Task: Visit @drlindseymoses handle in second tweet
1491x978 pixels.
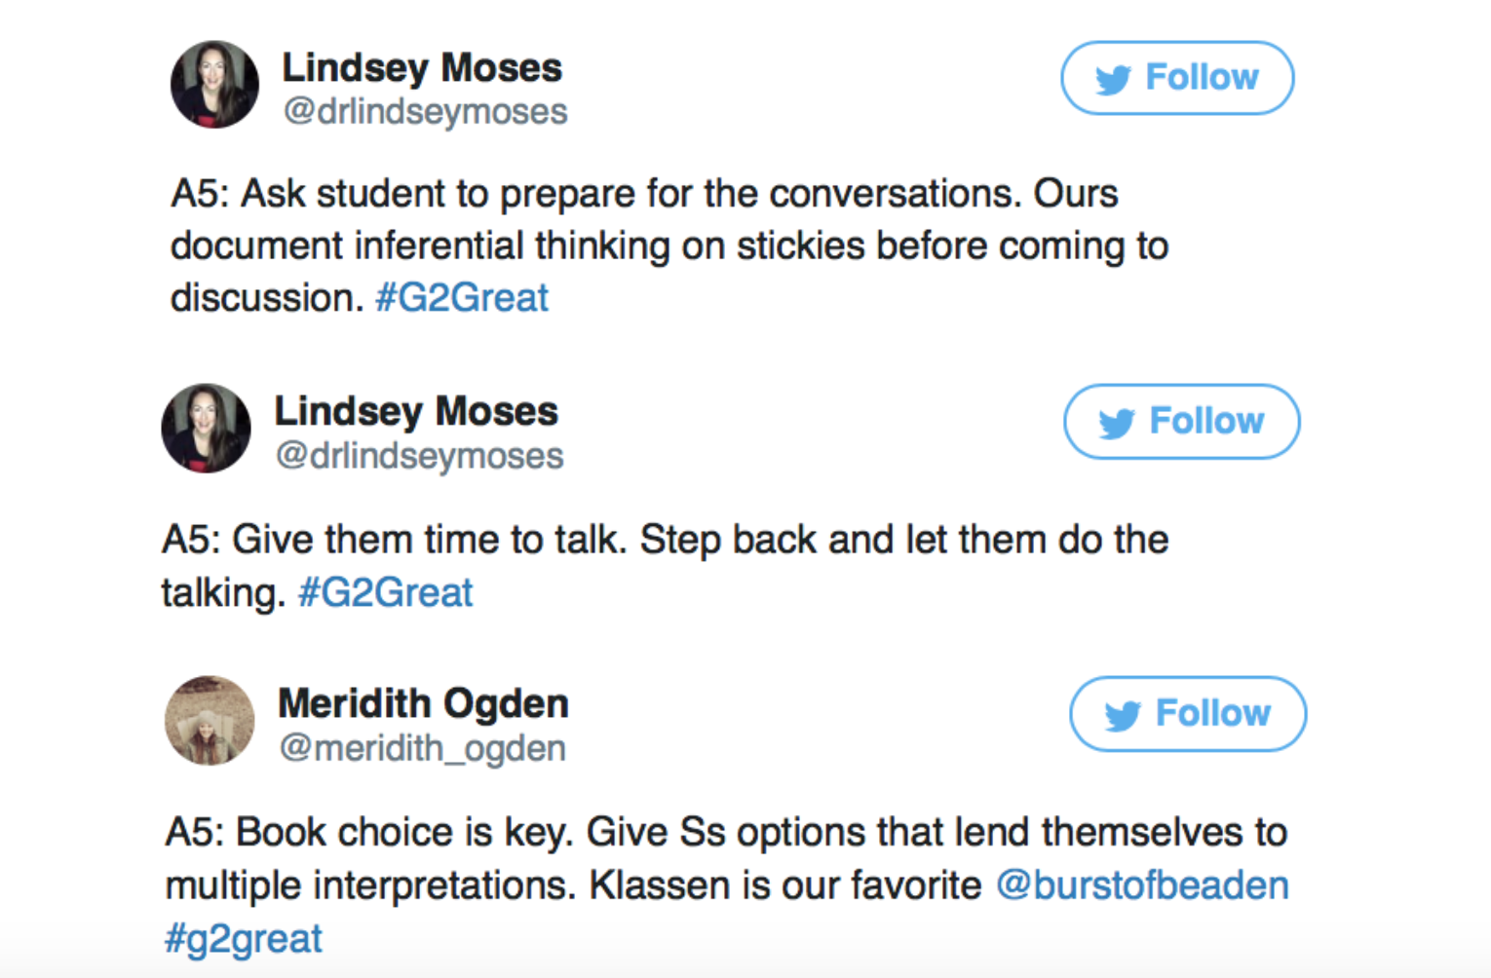Action: click(419, 456)
